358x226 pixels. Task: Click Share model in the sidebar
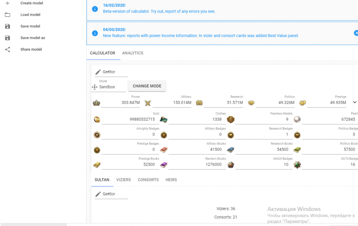tap(31, 49)
